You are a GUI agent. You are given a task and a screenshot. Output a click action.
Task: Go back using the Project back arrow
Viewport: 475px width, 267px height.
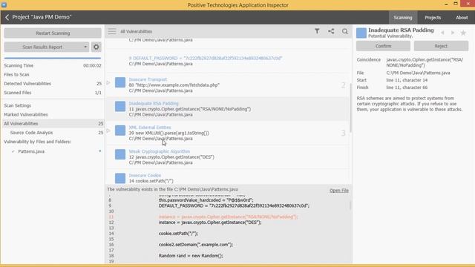pyautogui.click(x=7, y=17)
